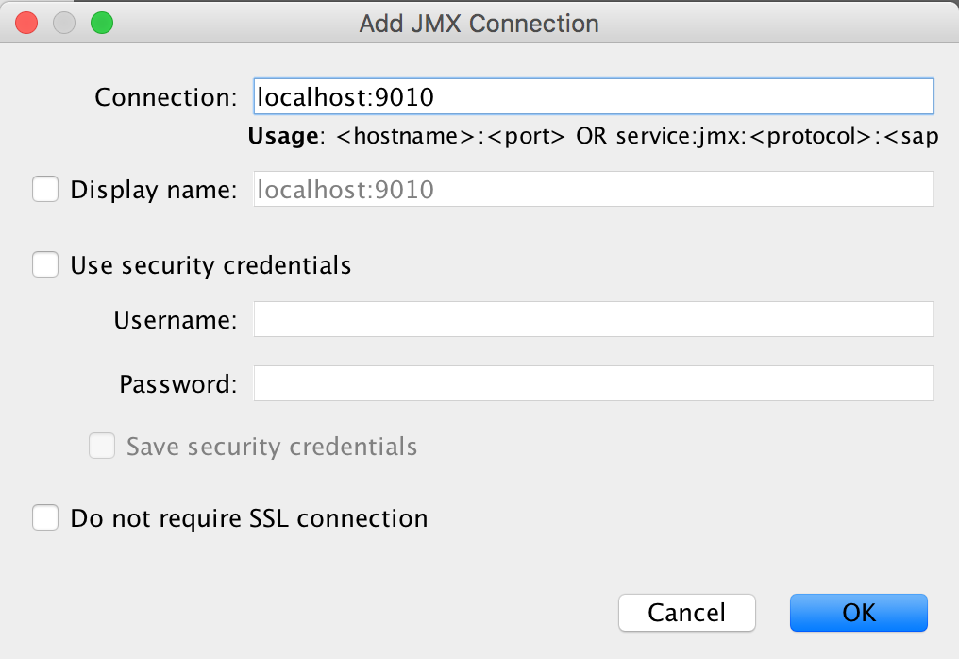Click the Connection: field label
This screenshot has width=959, height=659.
[166, 97]
